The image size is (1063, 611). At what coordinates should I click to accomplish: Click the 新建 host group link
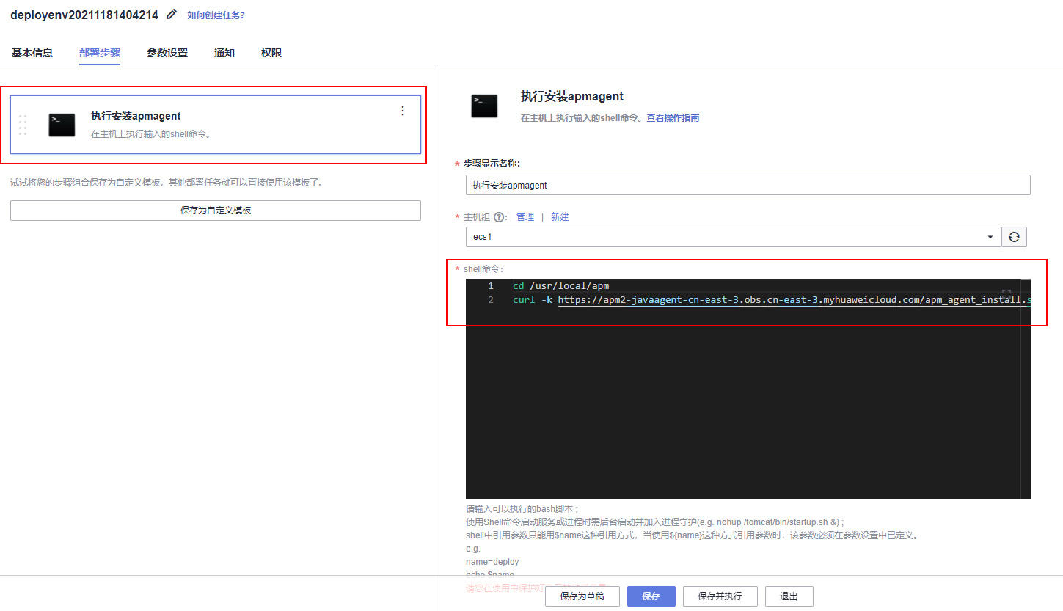(x=560, y=217)
